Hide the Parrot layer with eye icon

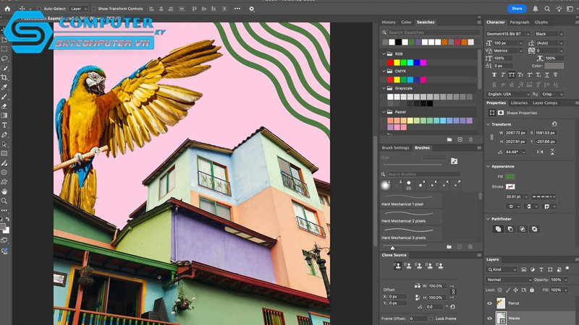coord(490,303)
